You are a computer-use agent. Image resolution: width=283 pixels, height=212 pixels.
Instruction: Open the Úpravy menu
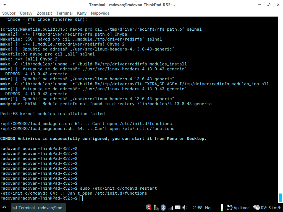(26, 13)
